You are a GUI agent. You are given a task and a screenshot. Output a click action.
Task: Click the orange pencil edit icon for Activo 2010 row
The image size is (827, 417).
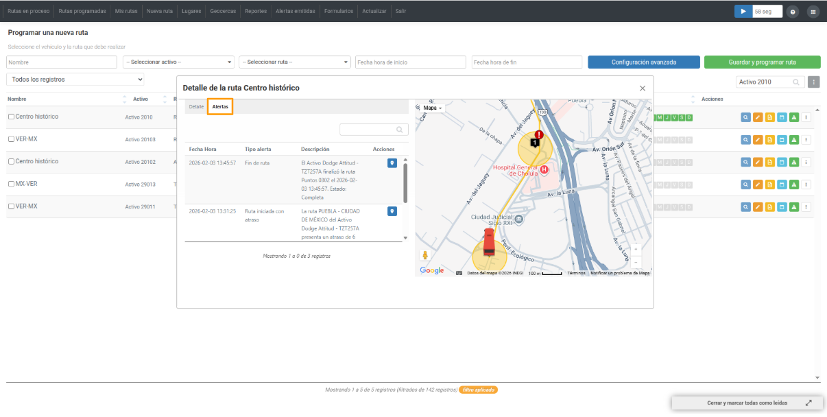[758, 117]
